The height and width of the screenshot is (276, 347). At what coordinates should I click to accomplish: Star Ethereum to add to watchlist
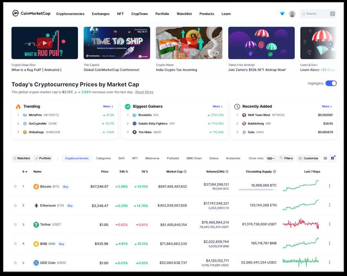15,205
